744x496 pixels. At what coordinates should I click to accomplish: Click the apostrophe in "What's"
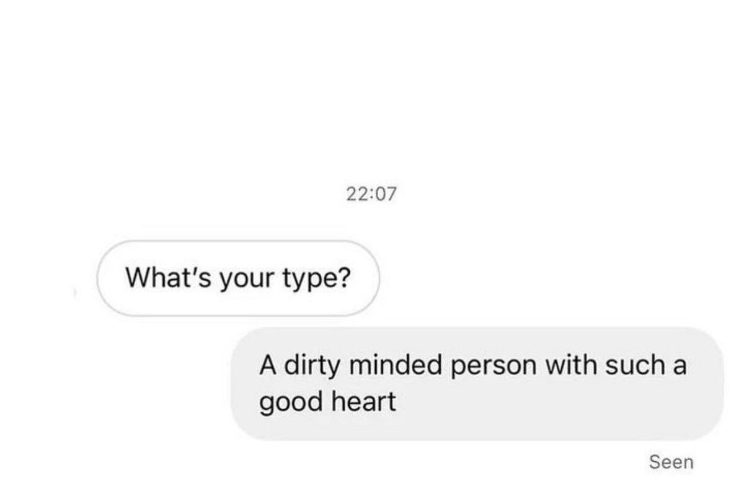[183, 270]
